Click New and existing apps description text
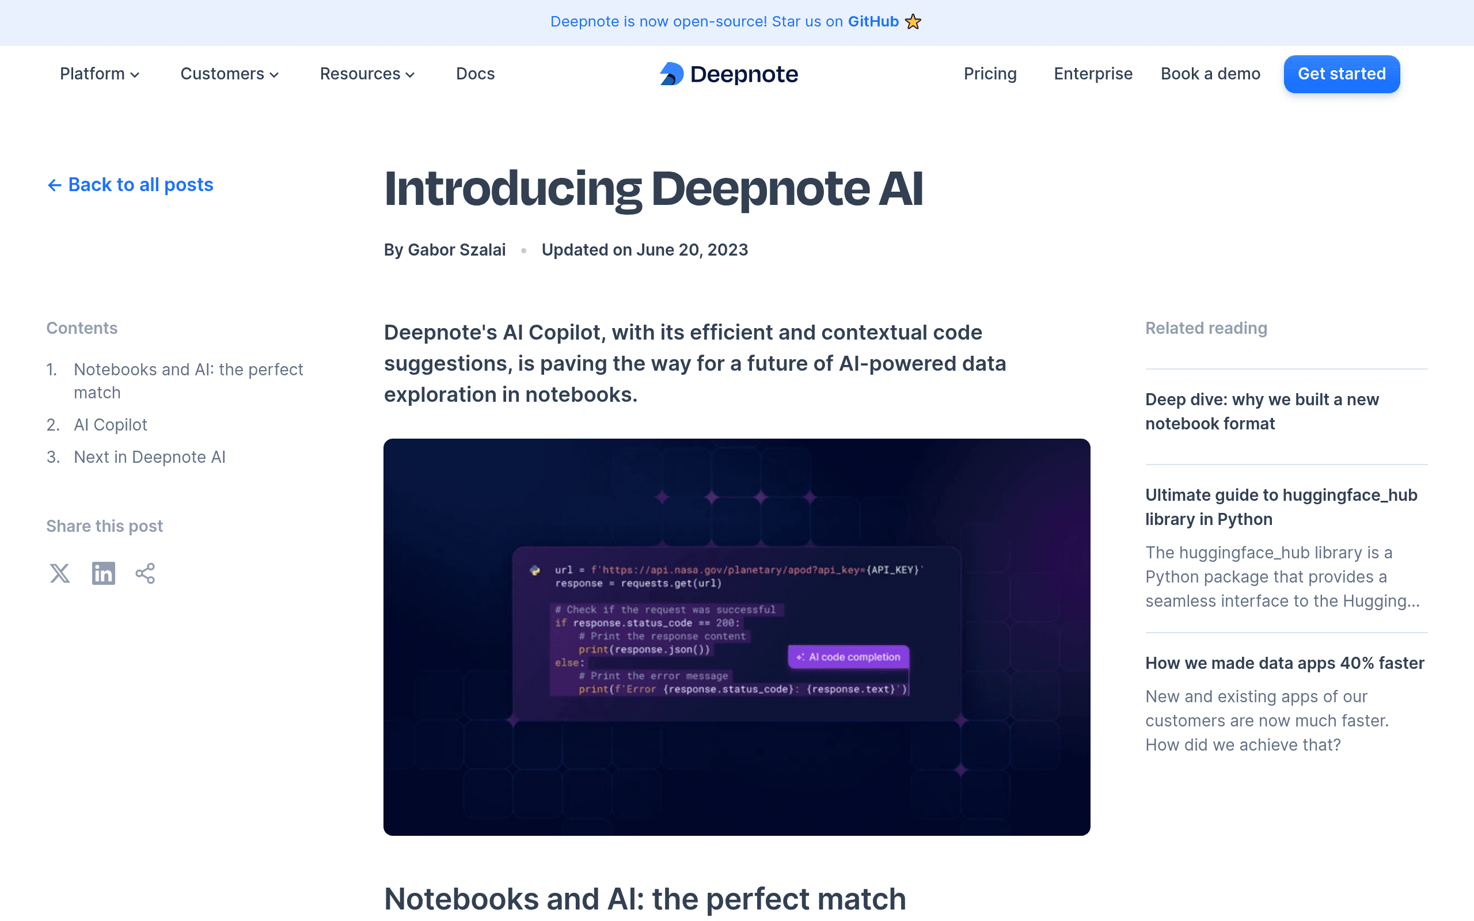This screenshot has width=1474, height=921. [x=1266, y=721]
